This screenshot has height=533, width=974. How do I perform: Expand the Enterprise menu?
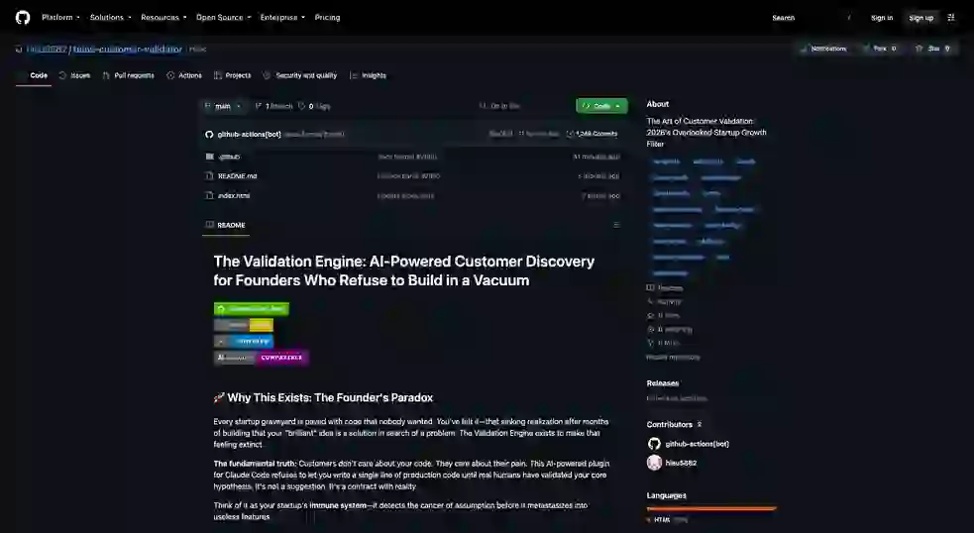282,18
